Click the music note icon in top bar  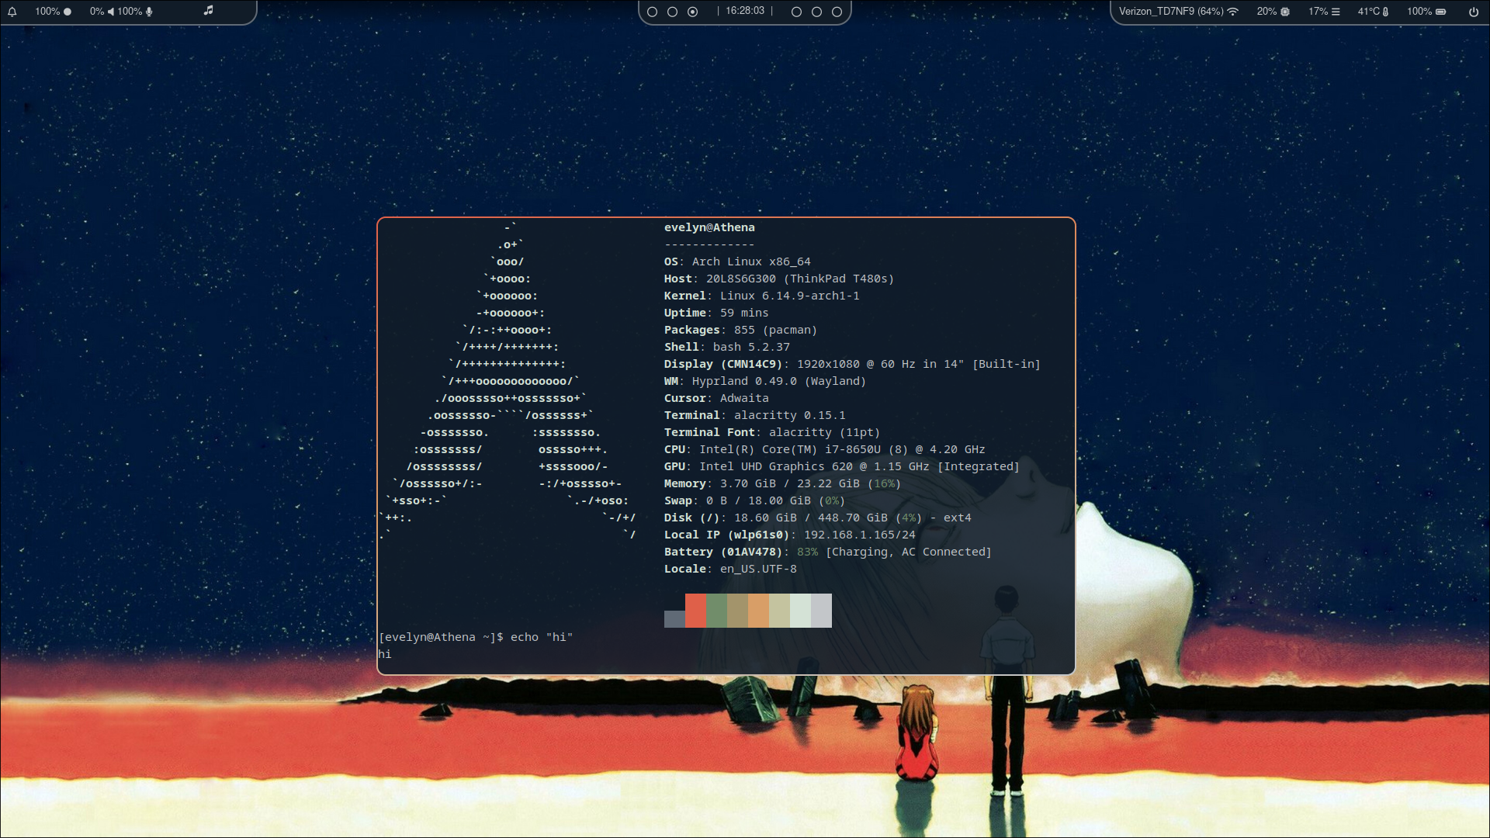tap(208, 11)
